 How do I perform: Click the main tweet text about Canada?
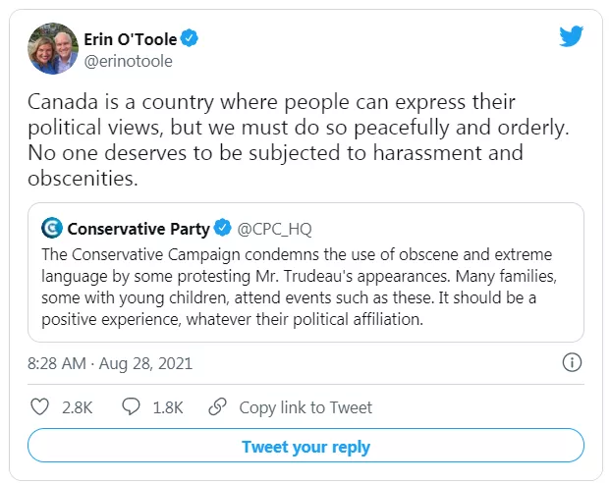point(299,140)
